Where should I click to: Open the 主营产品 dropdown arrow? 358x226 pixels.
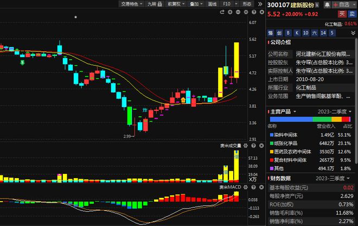[x=295, y=111]
